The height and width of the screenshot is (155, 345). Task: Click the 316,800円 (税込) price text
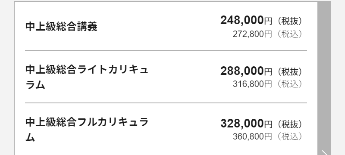267,84
